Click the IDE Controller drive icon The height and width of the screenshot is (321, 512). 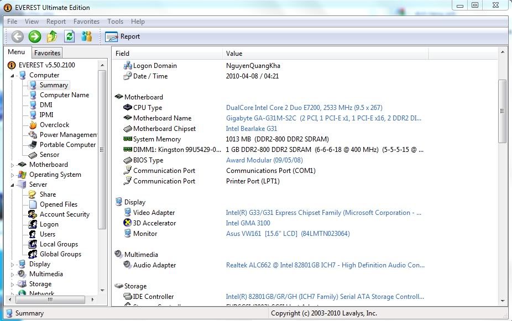click(127, 296)
